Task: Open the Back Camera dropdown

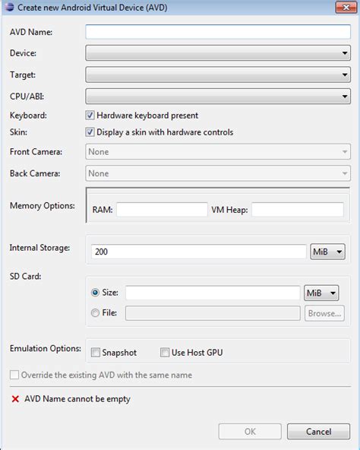Action: point(218,173)
